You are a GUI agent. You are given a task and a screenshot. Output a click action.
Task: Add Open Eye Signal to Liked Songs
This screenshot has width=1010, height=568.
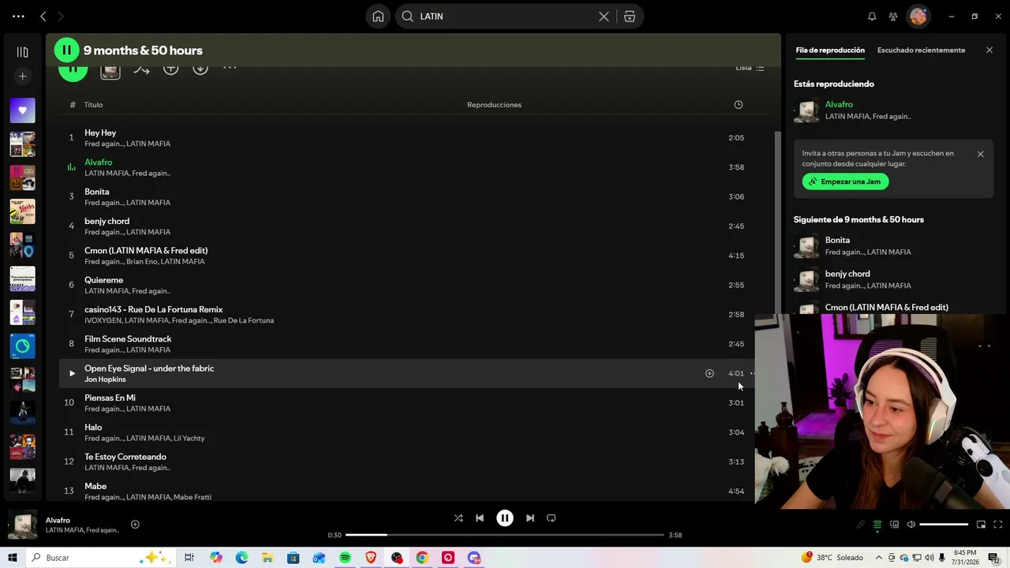point(709,374)
